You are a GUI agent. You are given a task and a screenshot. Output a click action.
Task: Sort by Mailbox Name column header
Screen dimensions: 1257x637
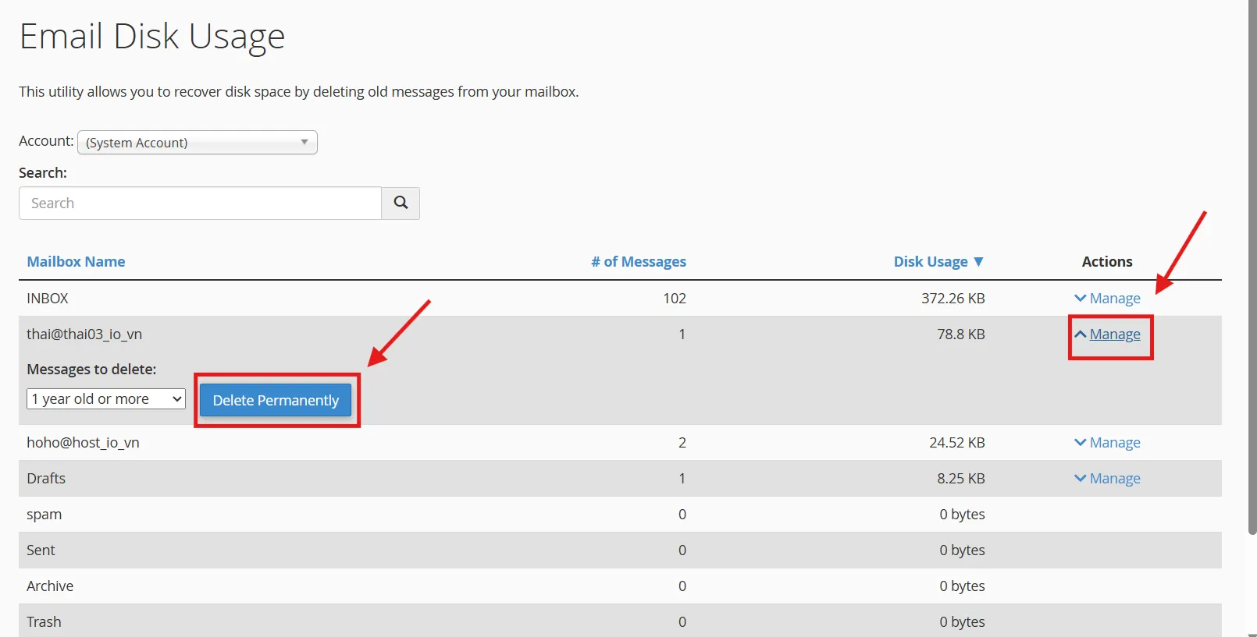coord(76,262)
